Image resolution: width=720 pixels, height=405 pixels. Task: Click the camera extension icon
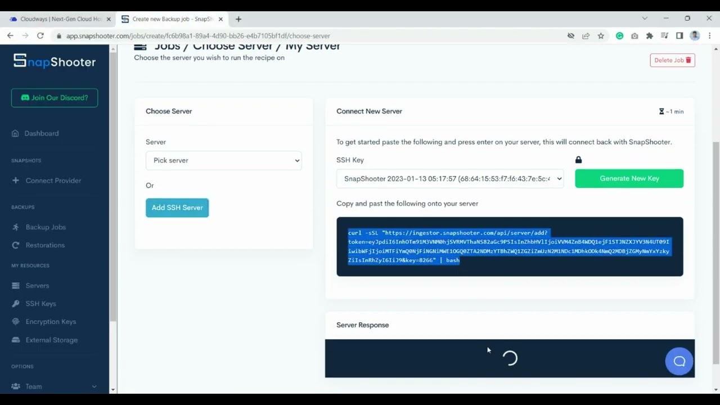click(634, 35)
